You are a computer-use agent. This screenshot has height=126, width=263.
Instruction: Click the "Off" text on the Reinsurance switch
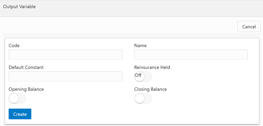[138, 75]
